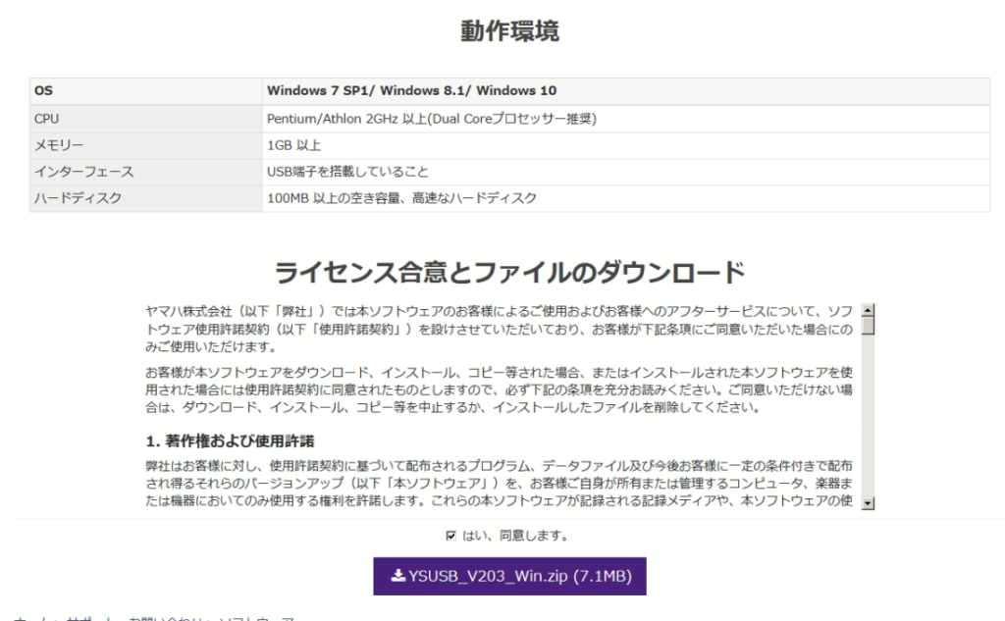Click the paragraph starting お客様が本ソフトウェアをダウンロード
1005x621 pixels.
point(499,389)
